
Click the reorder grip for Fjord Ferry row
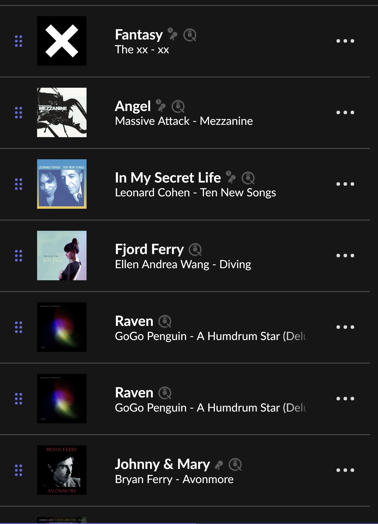19,256
